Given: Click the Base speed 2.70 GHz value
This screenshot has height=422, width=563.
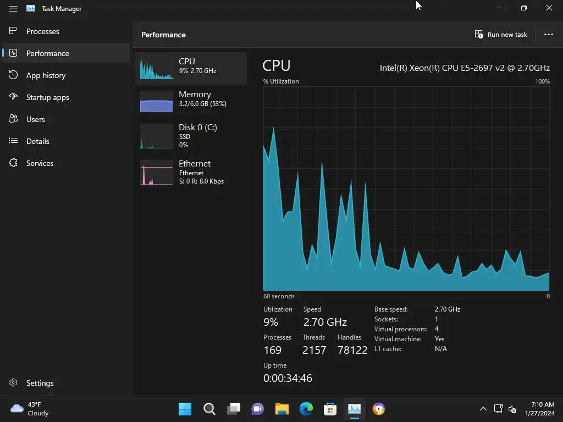Looking at the screenshot, I should 448,309.
